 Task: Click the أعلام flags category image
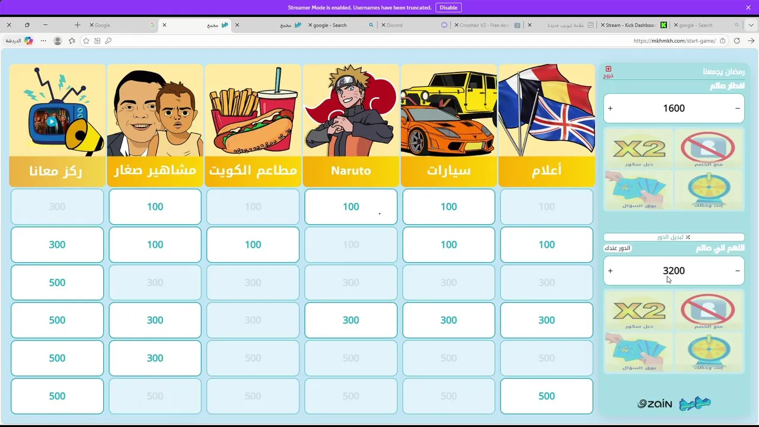pos(547,110)
